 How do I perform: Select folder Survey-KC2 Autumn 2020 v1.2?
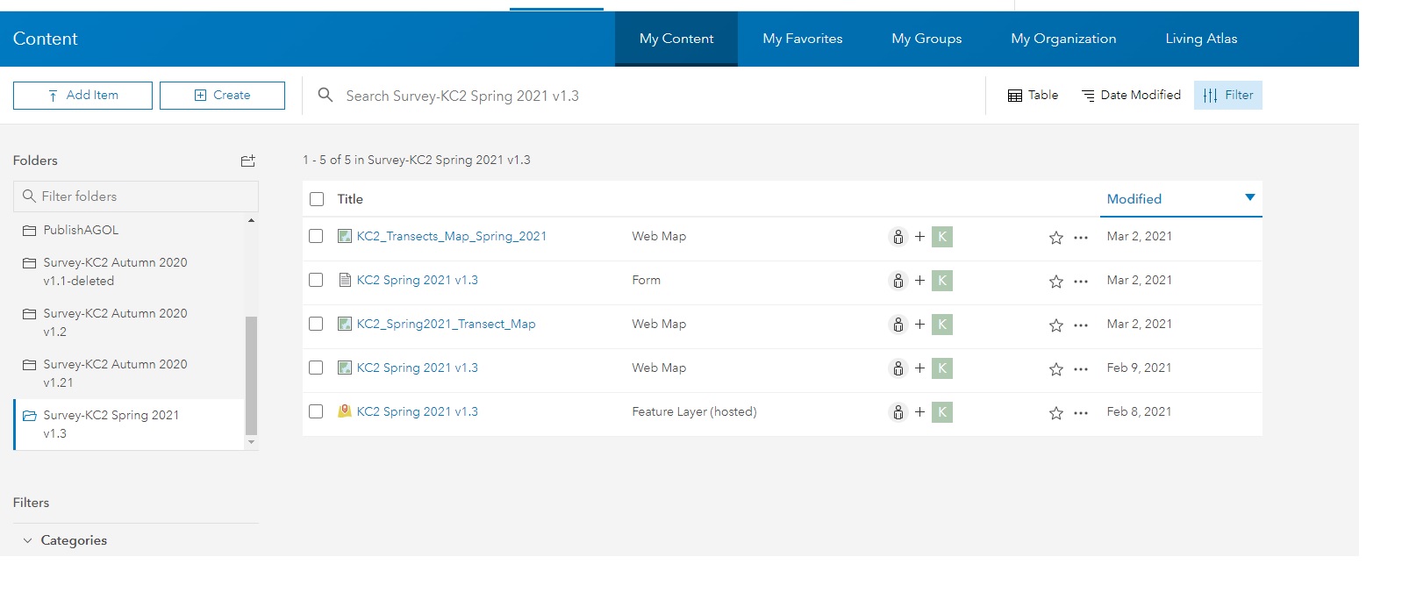129,323
